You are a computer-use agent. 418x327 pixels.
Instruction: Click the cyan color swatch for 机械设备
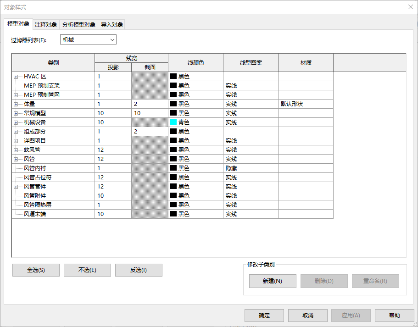(173, 122)
